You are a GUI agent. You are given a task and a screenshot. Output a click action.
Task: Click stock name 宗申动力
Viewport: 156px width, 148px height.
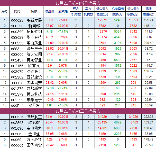click(x=34, y=128)
